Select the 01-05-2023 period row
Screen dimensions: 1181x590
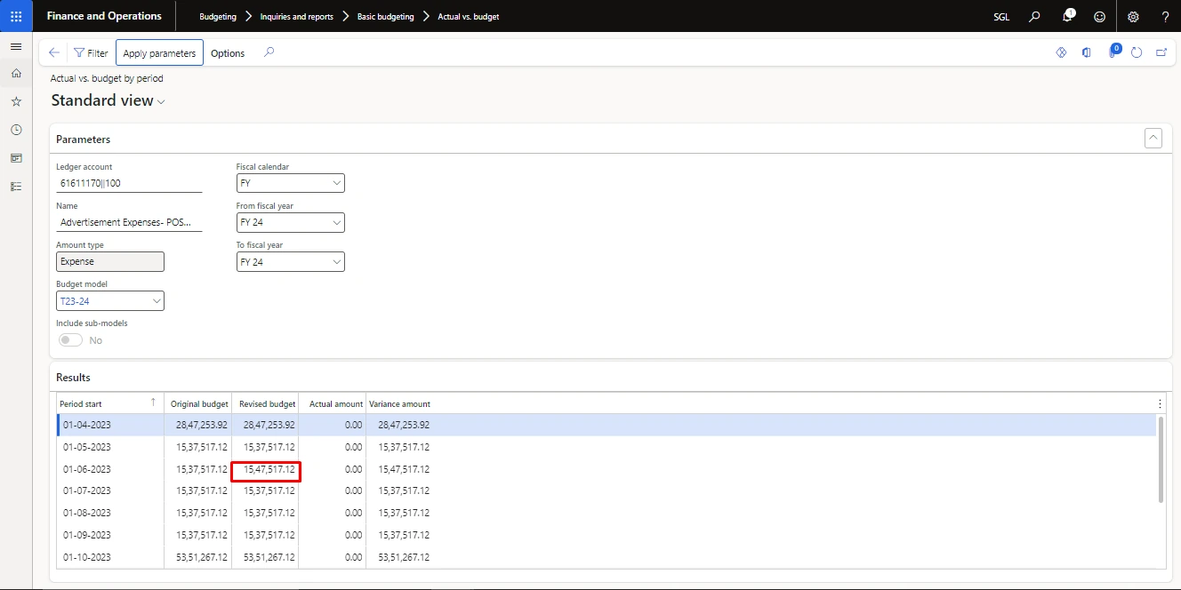tap(606, 447)
